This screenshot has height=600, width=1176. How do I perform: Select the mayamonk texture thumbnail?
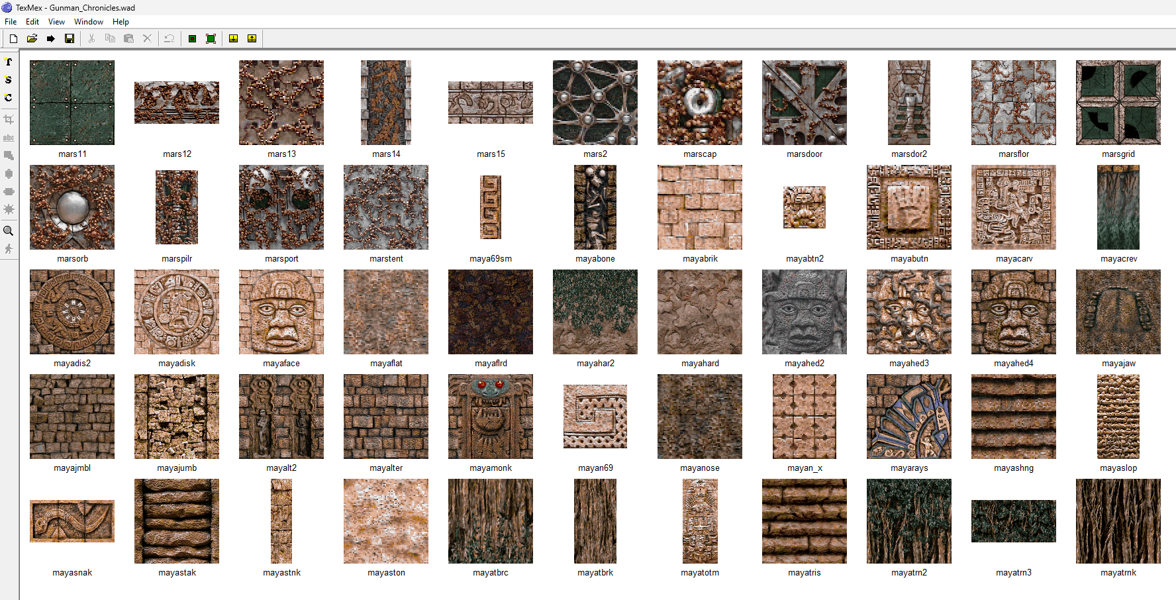[x=491, y=417]
